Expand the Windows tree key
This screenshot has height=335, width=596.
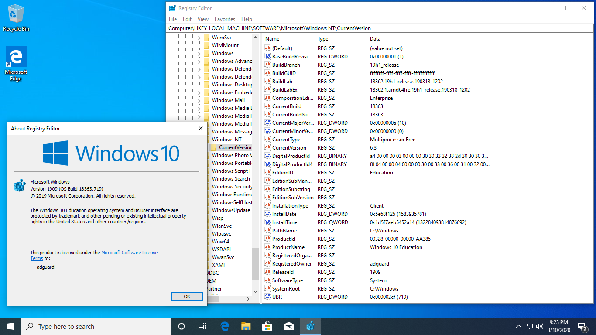click(x=199, y=53)
